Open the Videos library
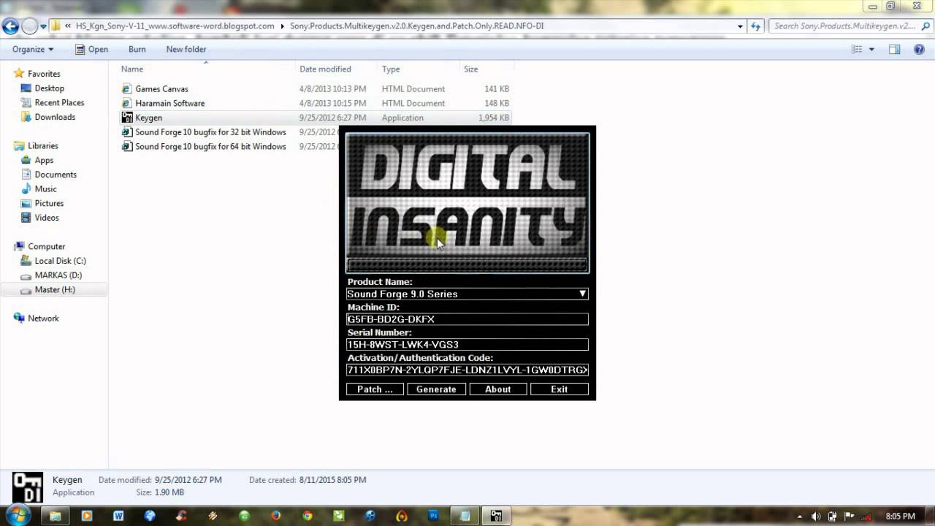Viewport: 935px width, 526px height. pos(47,218)
